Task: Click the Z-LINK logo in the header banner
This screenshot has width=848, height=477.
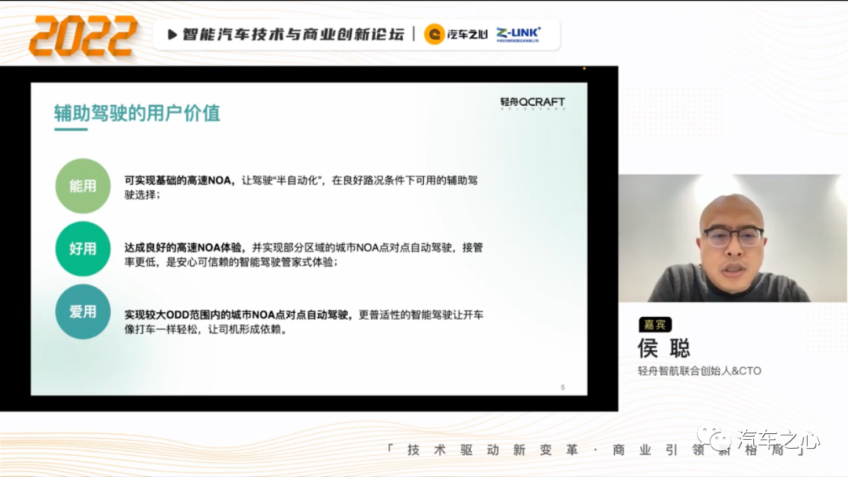Action: point(519,34)
